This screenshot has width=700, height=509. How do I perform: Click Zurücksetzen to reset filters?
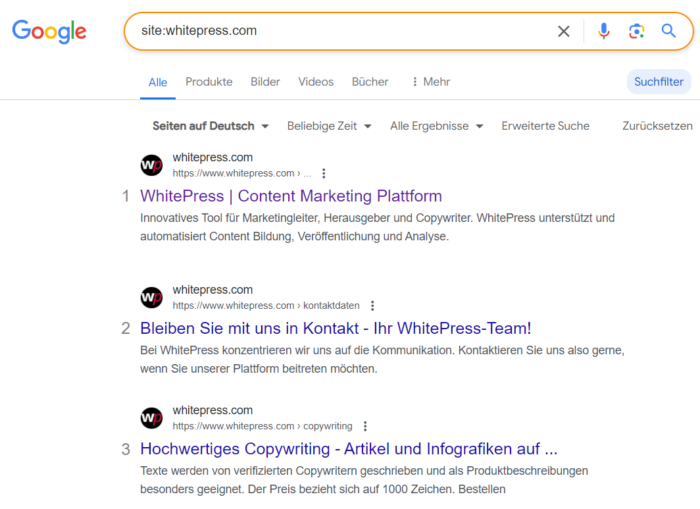coord(658,126)
